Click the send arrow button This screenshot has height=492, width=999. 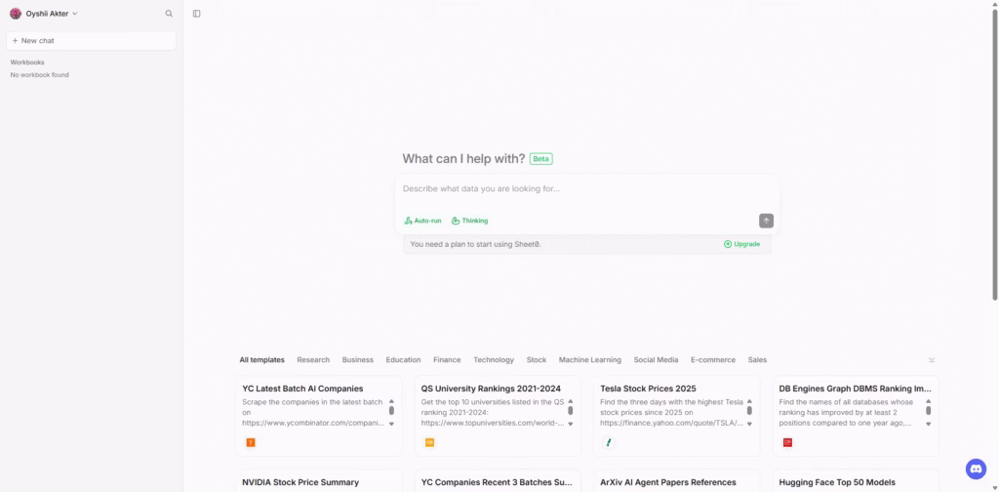pos(766,221)
